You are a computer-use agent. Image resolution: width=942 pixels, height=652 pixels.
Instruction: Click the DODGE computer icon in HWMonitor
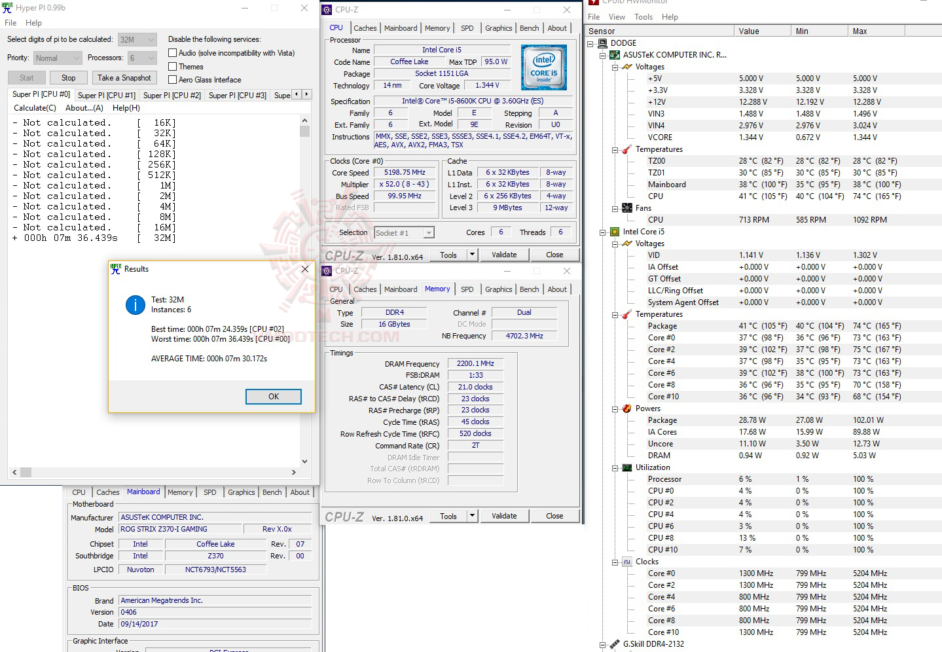tap(602, 43)
